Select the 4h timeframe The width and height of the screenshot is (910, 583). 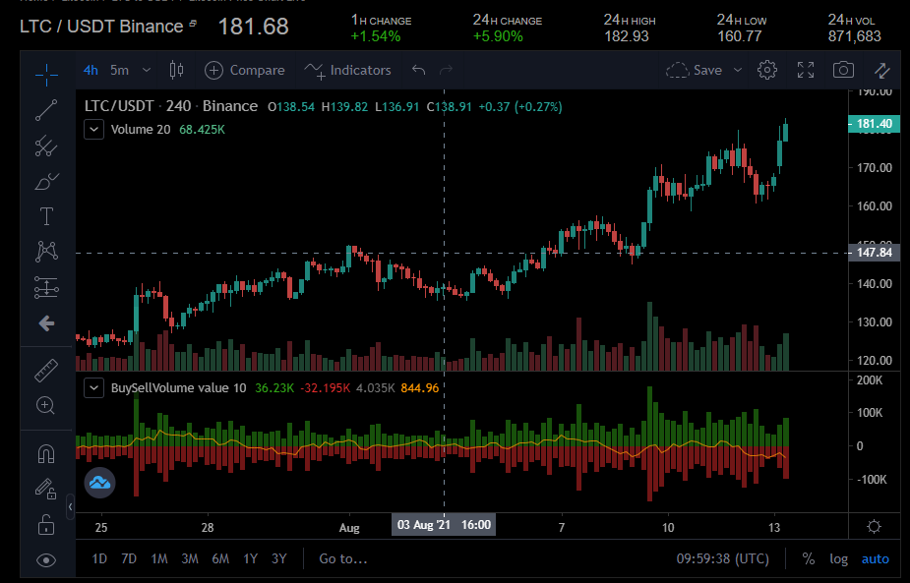point(91,70)
